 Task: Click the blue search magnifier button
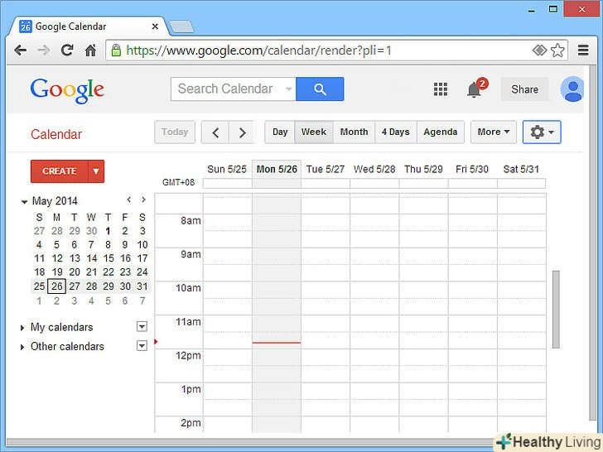pyautogui.click(x=320, y=89)
